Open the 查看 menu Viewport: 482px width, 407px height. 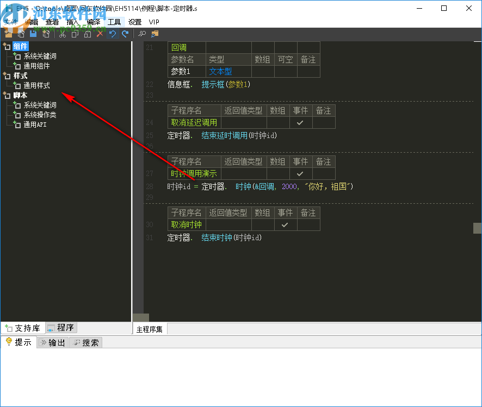pos(52,22)
